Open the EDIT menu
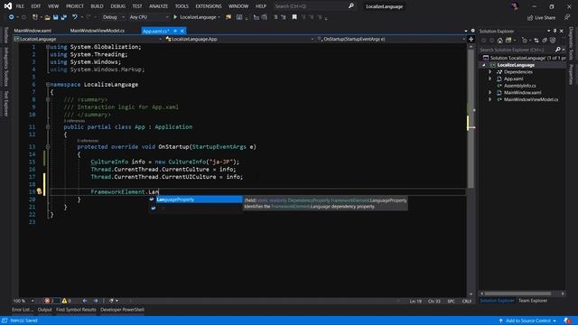Viewport: 578px width, 325px height. tap(36, 6)
